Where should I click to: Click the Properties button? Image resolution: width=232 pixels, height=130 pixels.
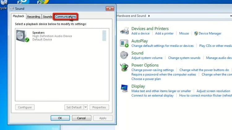pos(99,107)
